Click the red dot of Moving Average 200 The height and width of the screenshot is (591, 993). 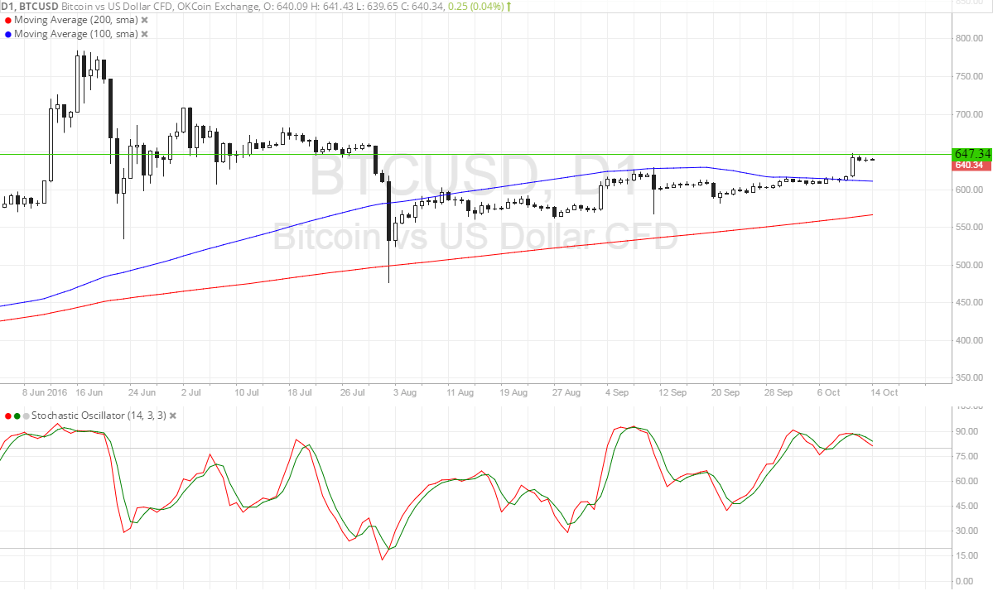[8, 20]
